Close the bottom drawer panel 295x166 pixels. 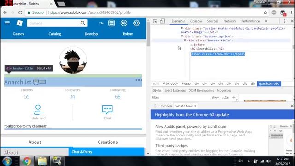[x=292, y=106]
